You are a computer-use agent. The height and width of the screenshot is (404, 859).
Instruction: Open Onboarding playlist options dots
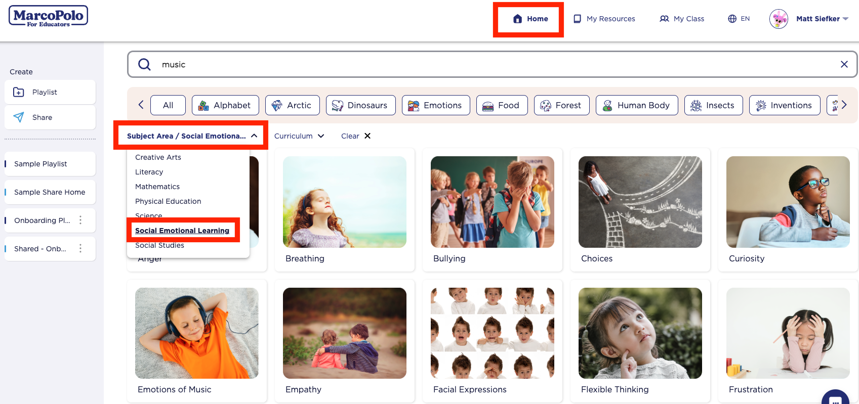pos(80,220)
